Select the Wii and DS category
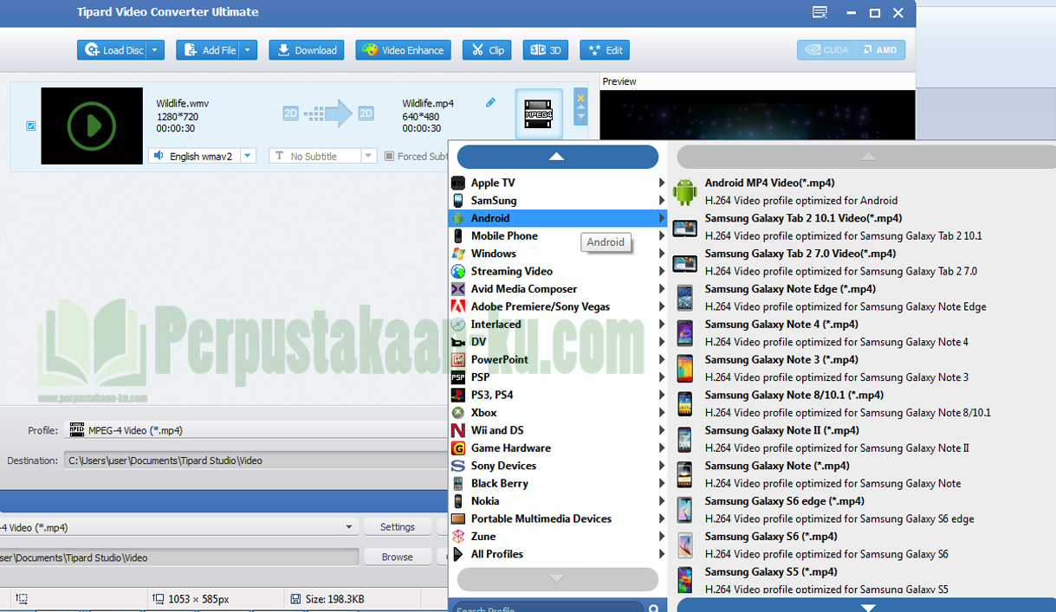This screenshot has height=612, width=1056. click(558, 430)
